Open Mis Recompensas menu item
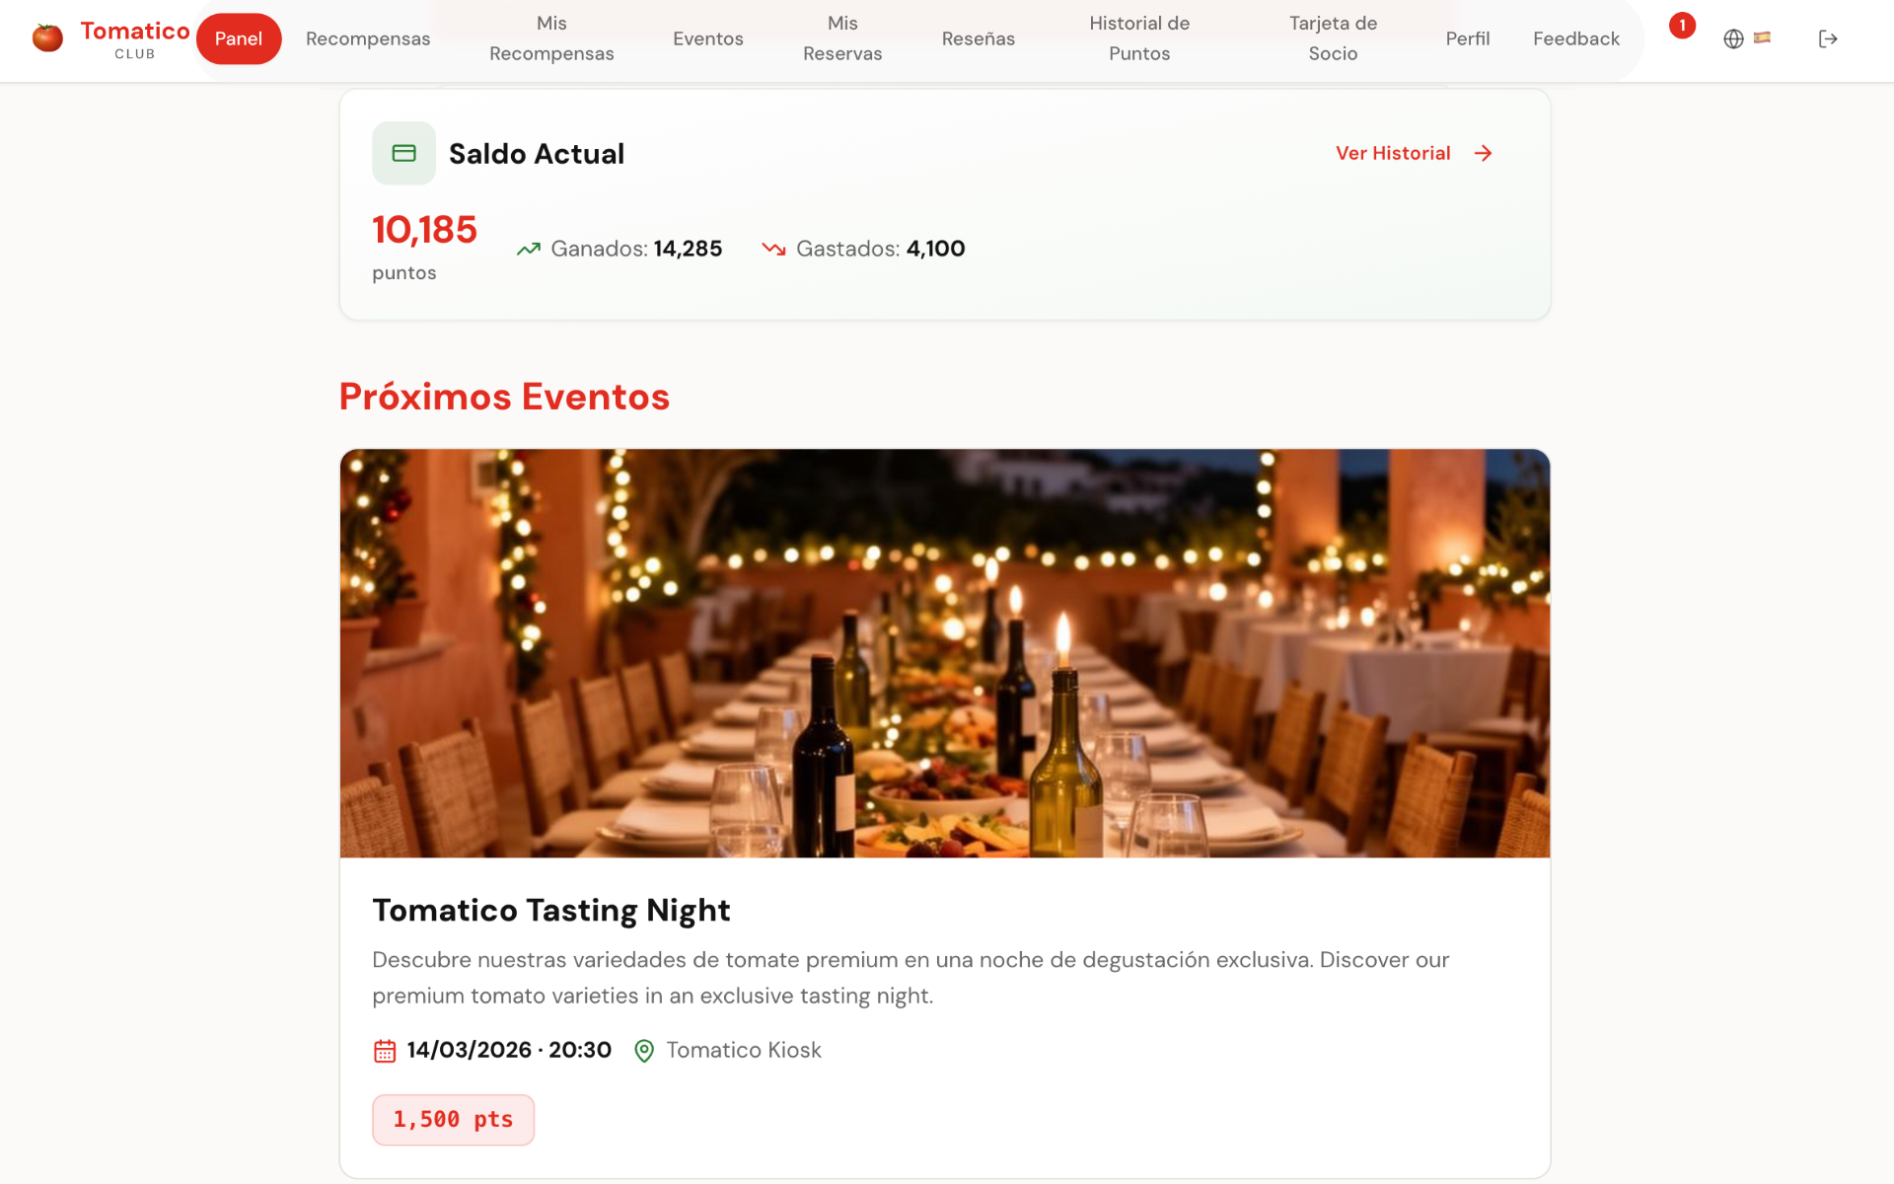Screen dimensions: 1894x1184 coord(551,38)
